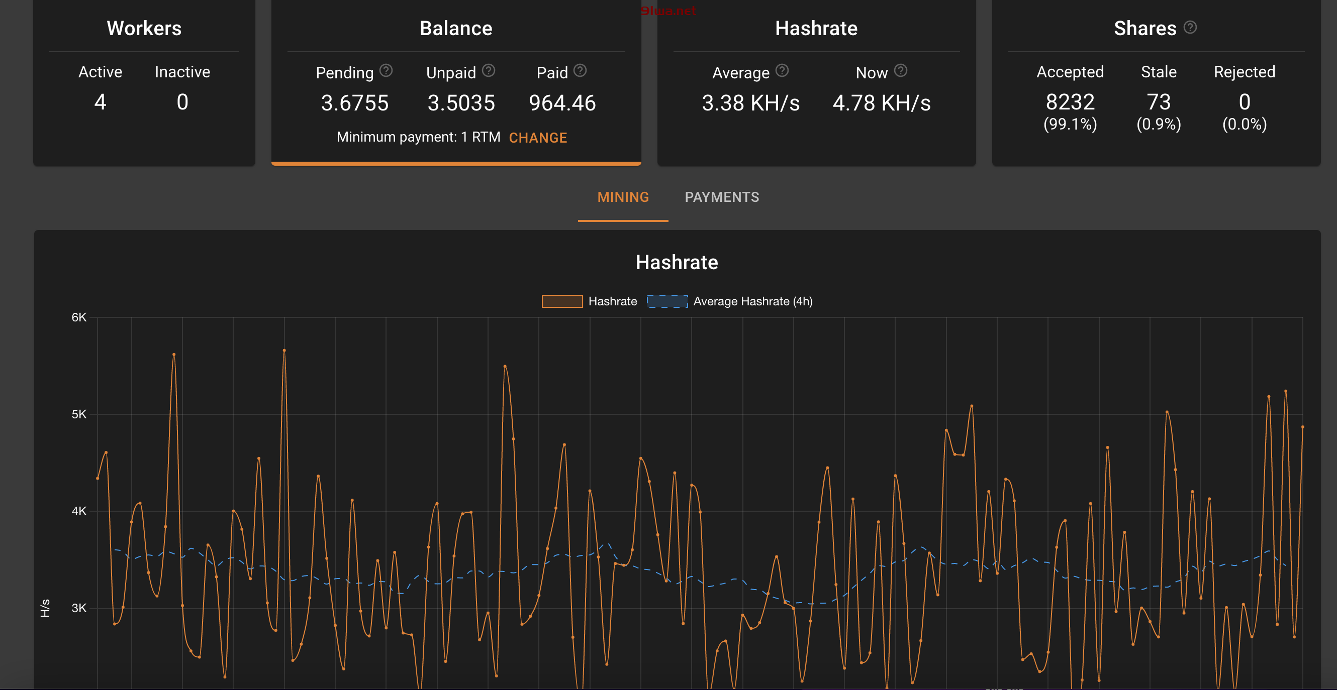Open the Unpaid balance help icon
This screenshot has height=690, width=1337.
point(489,70)
